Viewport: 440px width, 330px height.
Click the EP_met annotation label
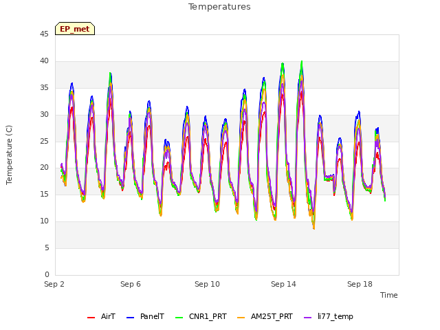[x=75, y=29]
